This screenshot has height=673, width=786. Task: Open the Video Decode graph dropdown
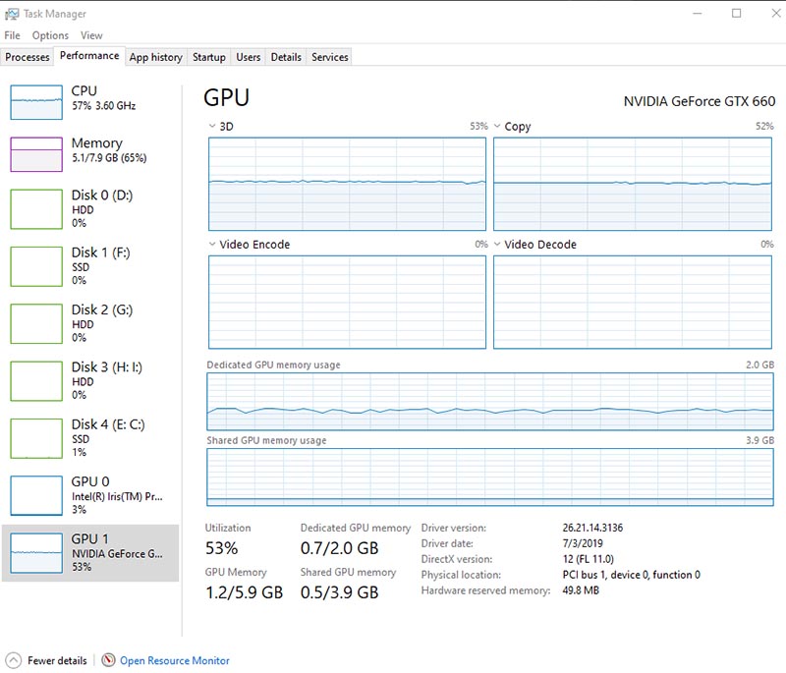pos(497,245)
